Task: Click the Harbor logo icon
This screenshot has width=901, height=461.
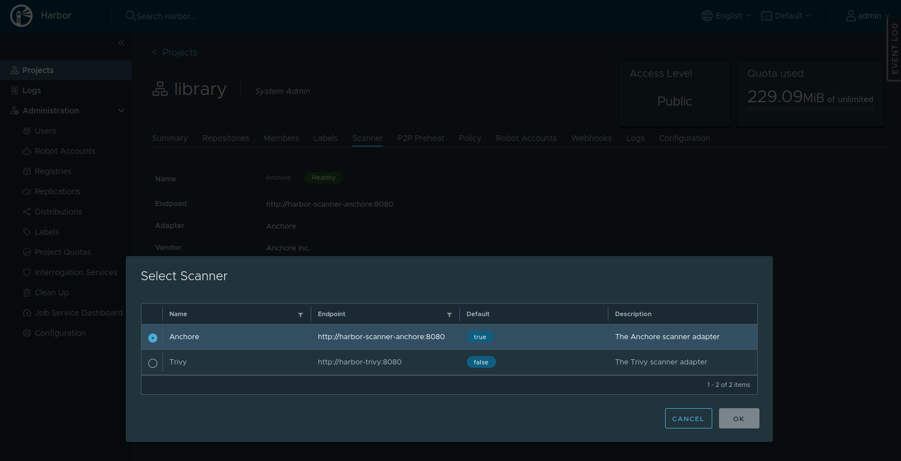Action: click(x=21, y=16)
